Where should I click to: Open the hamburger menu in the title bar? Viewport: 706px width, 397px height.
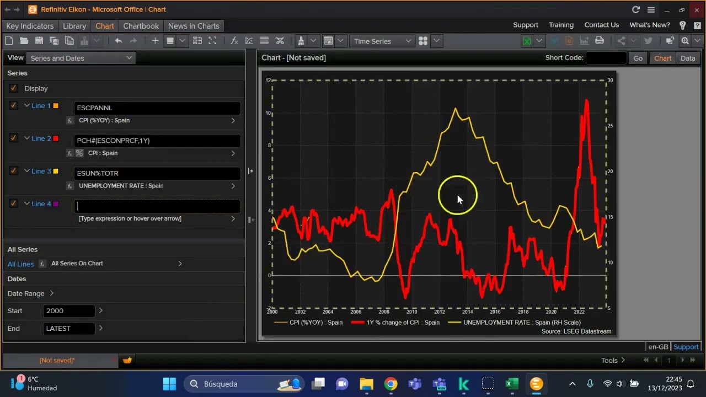point(651,9)
